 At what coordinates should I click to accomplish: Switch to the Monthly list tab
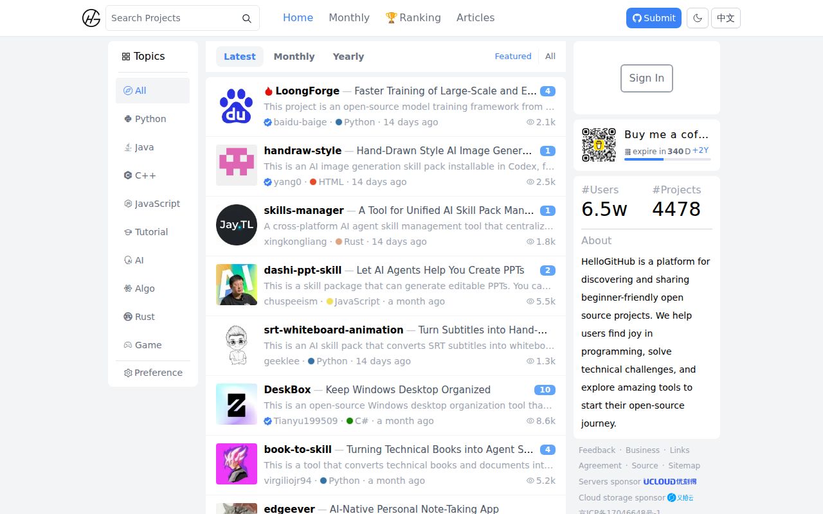tap(294, 57)
